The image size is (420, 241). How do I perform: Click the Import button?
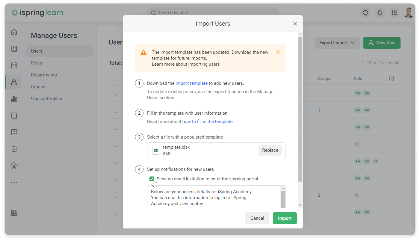285,218
